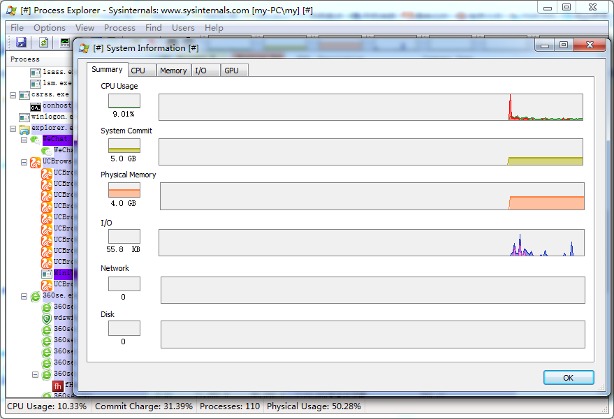Click the 4.0 GB physical memory value

[x=123, y=203]
